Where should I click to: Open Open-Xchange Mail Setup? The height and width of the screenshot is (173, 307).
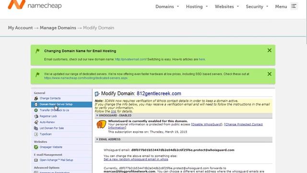tap(56, 160)
